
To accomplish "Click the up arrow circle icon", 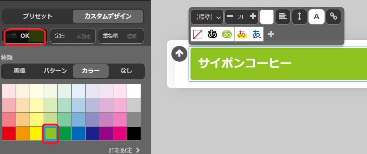I will click(x=179, y=54).
